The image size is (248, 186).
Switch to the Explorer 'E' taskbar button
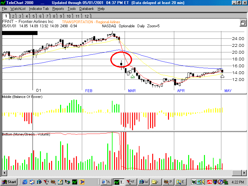pos(181,182)
